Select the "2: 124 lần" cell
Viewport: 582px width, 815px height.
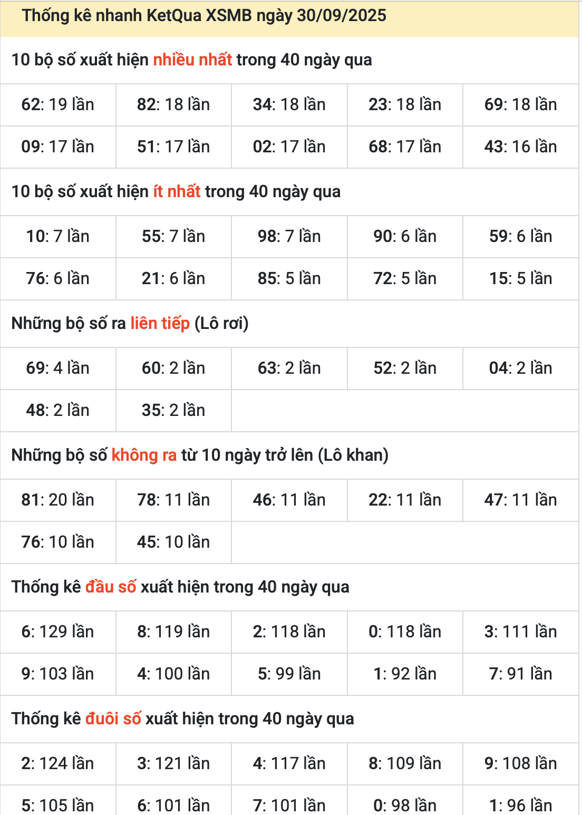click(58, 763)
